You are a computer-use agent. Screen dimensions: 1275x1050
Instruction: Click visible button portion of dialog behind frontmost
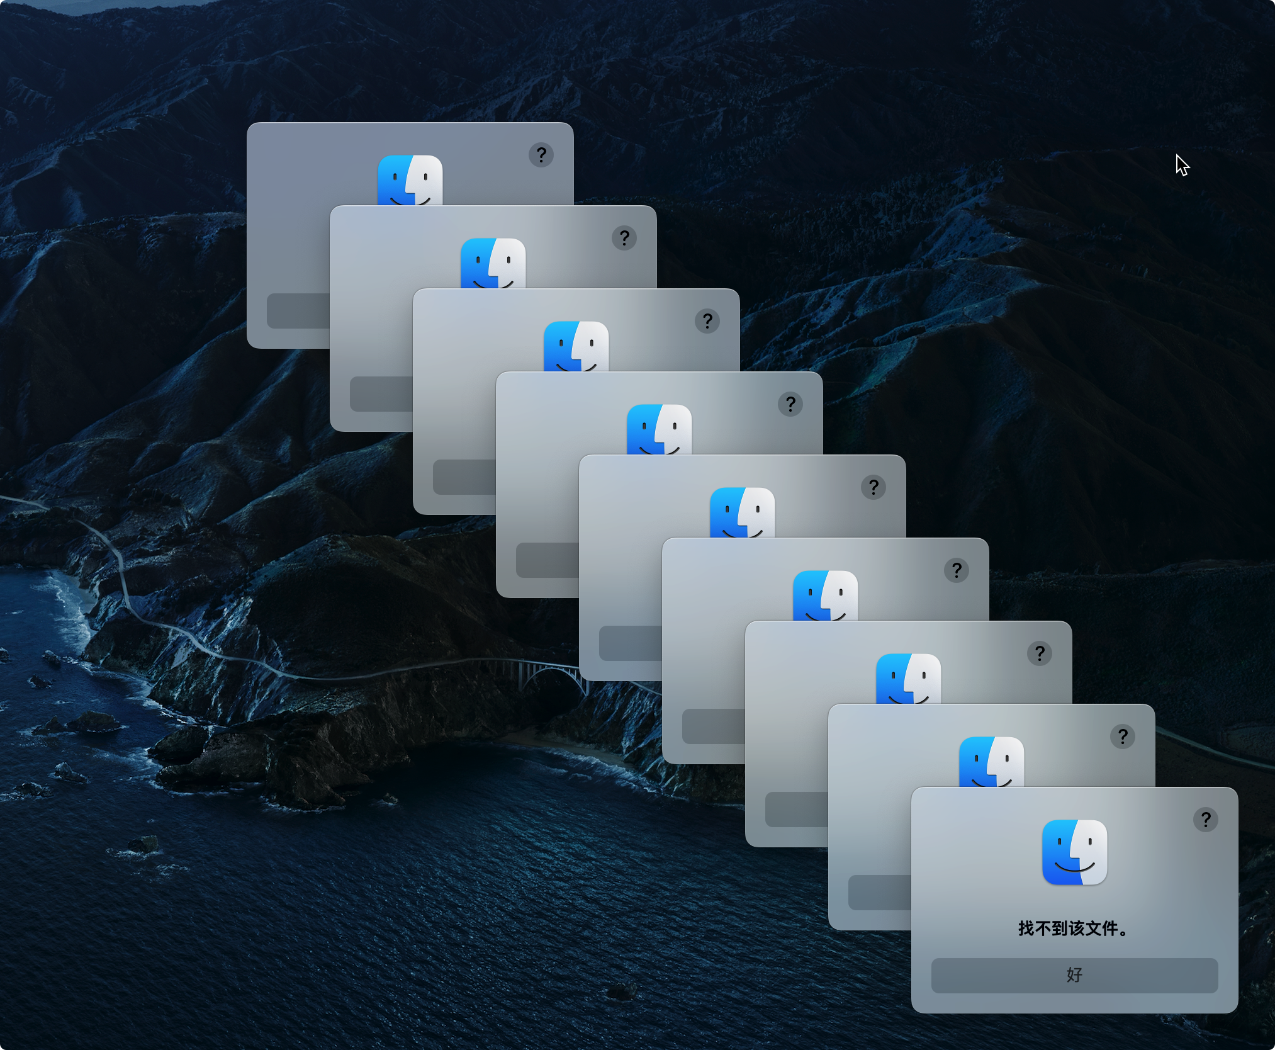coord(879,893)
